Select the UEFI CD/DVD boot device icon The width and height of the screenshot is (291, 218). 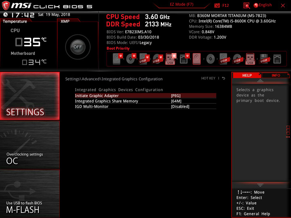tap(131, 59)
